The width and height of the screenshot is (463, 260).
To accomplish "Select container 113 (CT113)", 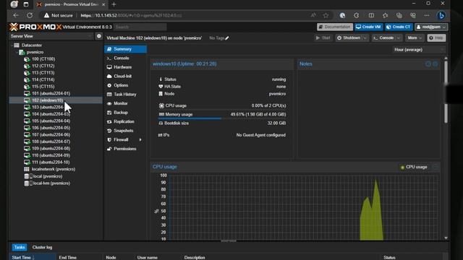I will tap(43, 72).
